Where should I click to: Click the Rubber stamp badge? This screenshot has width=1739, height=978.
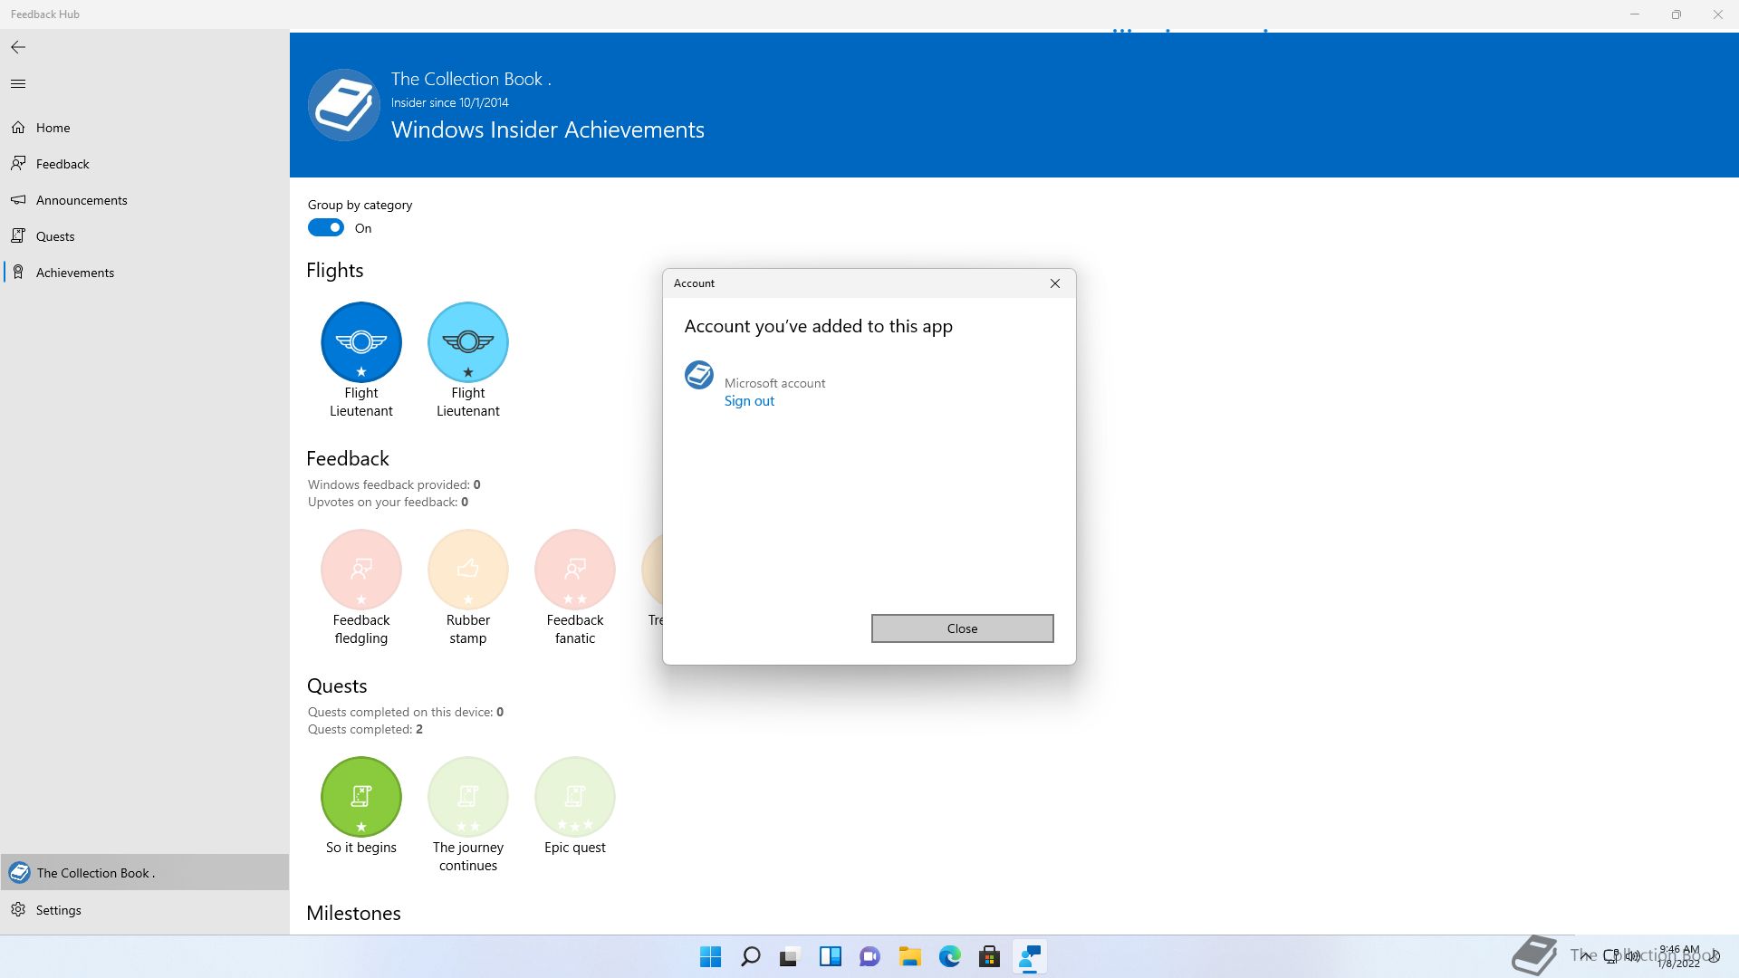point(468,570)
